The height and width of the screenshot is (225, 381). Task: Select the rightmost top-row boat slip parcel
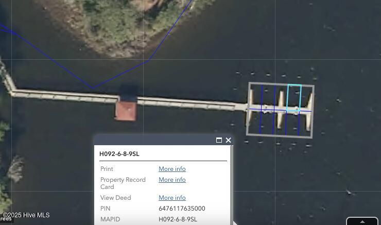tap(306, 98)
